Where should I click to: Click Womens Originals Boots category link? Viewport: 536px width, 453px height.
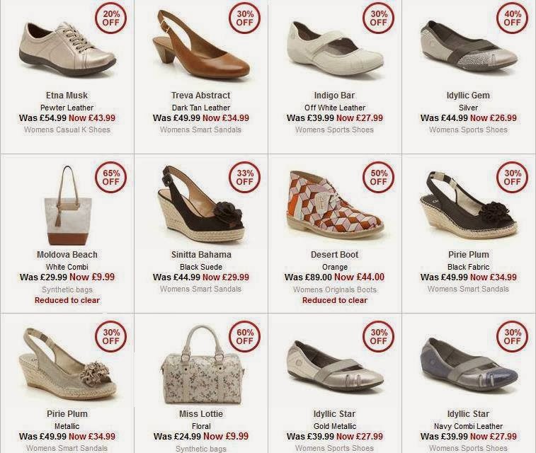335,289
